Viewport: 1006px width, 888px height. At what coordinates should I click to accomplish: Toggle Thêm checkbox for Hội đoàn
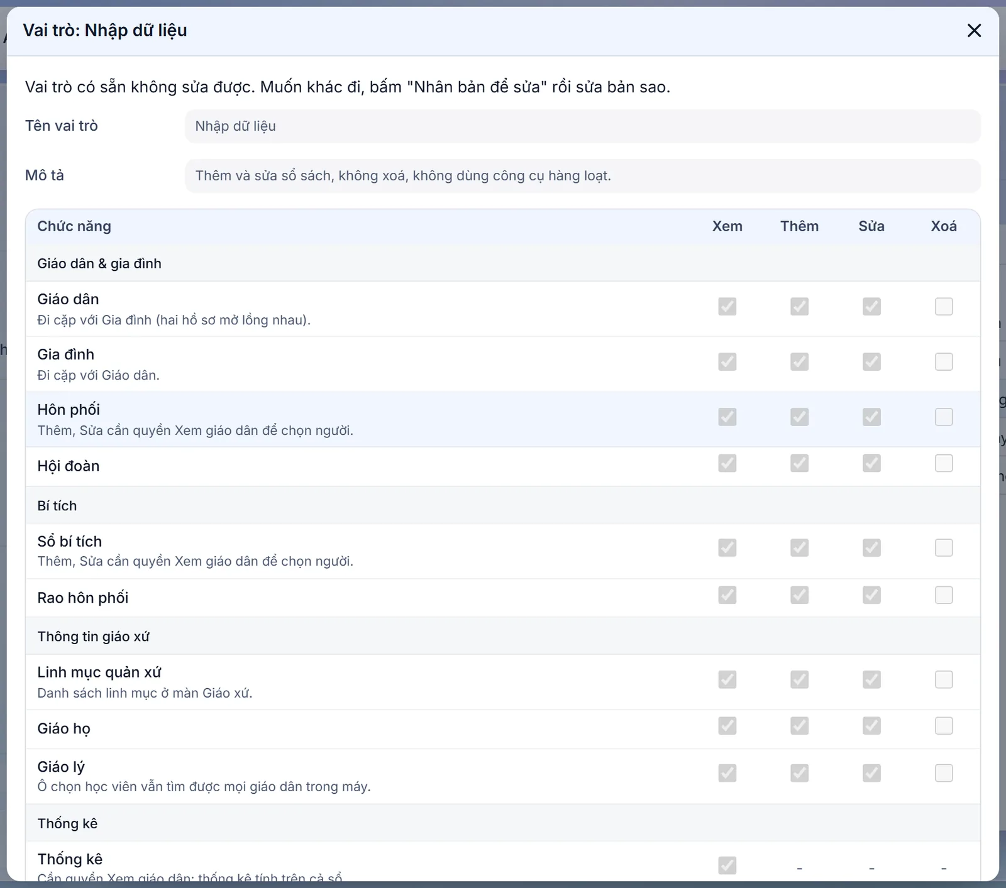800,463
